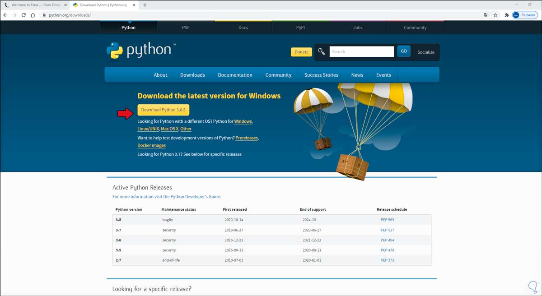Select the Docs top navigation tab
542x296 pixels.
point(243,28)
